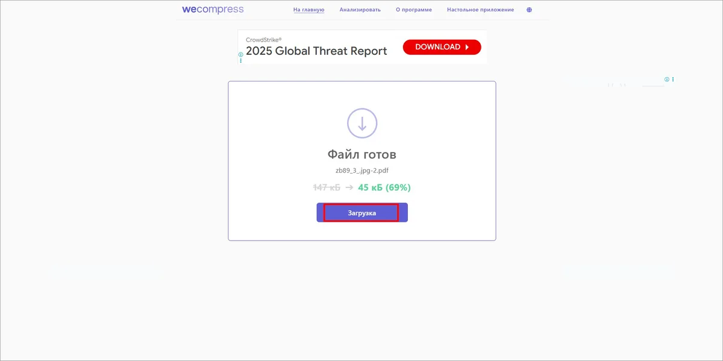Click the CrowdStrike advertiser label
This screenshot has height=361, width=723.
click(x=264, y=40)
